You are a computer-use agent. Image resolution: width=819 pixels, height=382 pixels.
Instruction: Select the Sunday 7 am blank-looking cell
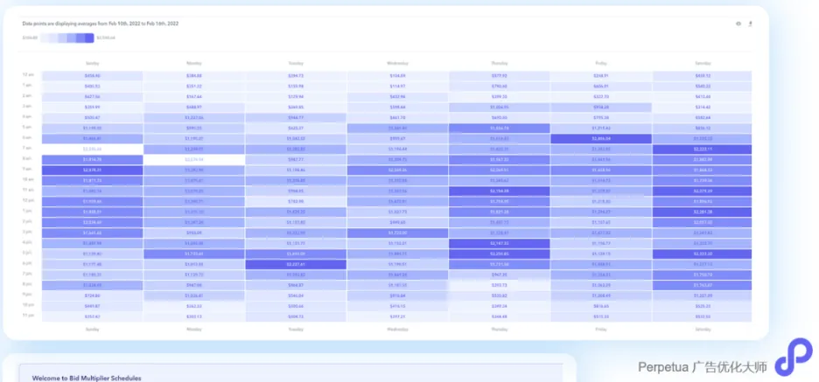(x=92, y=149)
